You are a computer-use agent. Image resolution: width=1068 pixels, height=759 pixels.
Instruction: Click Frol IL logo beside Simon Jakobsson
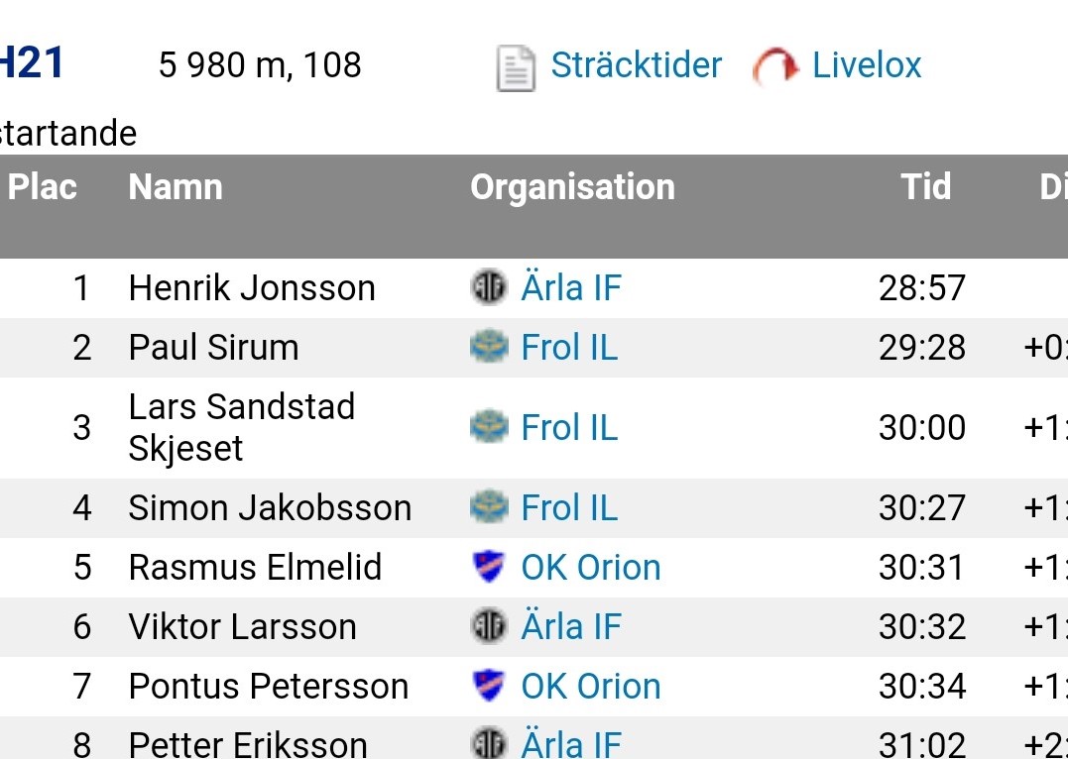click(488, 507)
